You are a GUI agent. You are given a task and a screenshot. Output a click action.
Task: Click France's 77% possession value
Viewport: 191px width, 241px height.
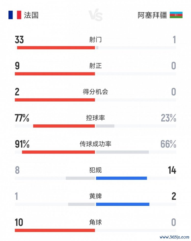tap(22, 118)
